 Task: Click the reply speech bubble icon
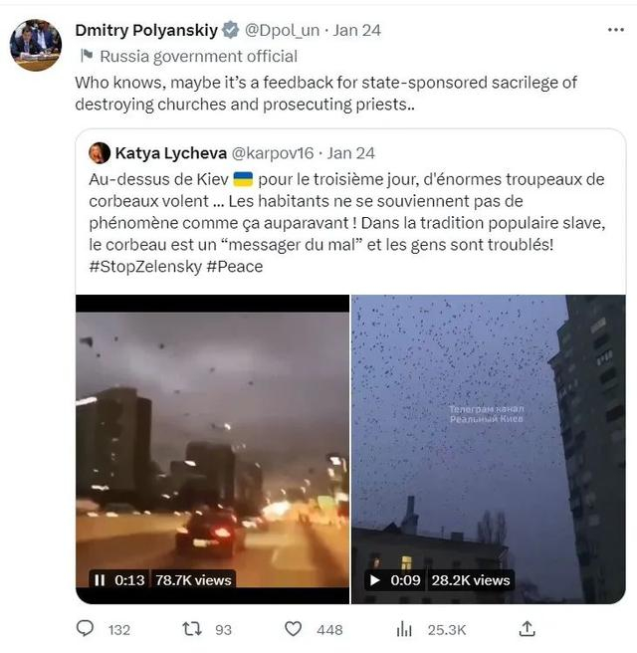pos(86,628)
